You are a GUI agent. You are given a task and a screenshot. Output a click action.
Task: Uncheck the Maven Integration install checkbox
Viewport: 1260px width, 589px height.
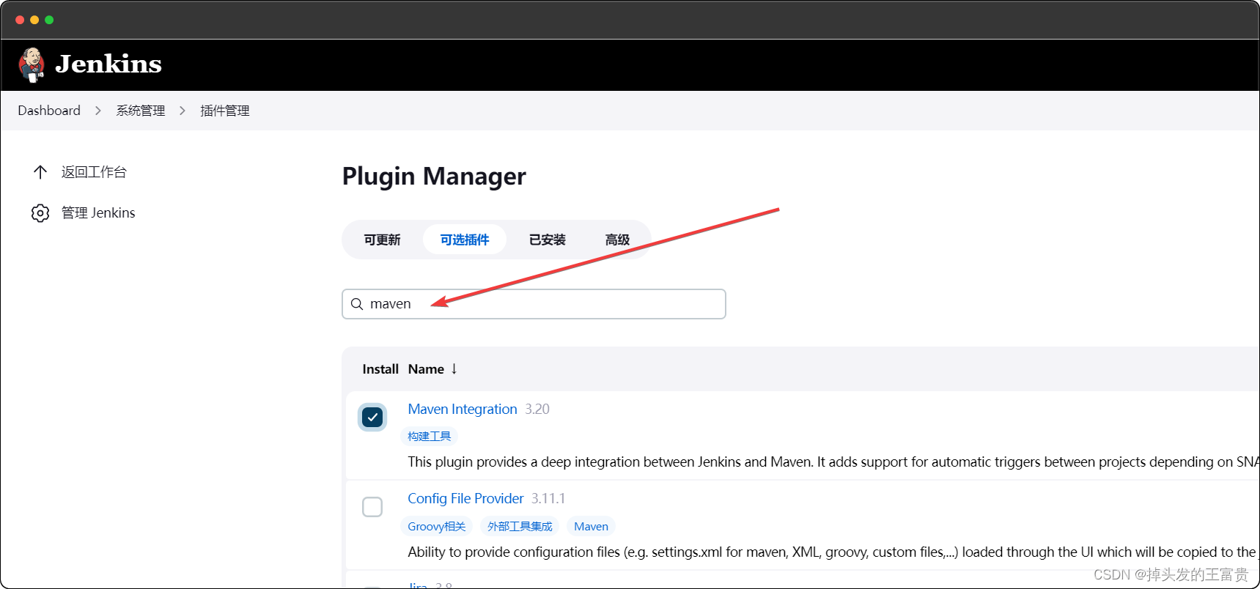click(x=372, y=418)
